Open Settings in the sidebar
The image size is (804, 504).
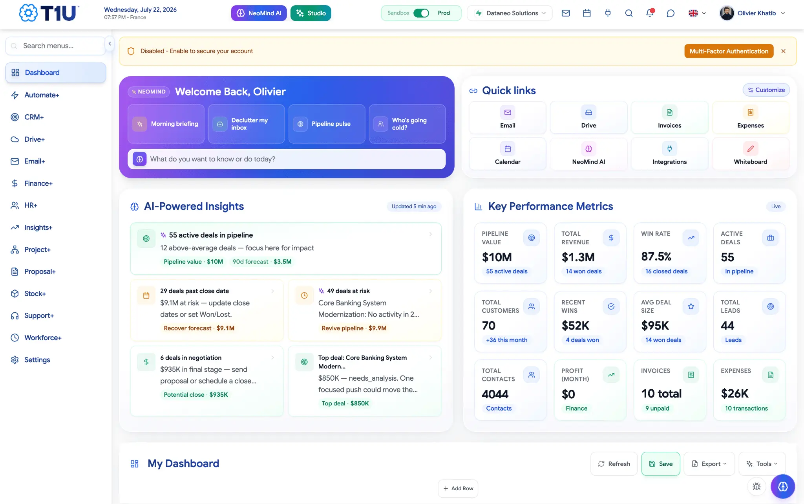[x=56, y=360]
